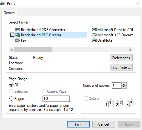This screenshot has width=142, height=130.
Task: Click the Fax printer name
Action: click(x=24, y=40)
